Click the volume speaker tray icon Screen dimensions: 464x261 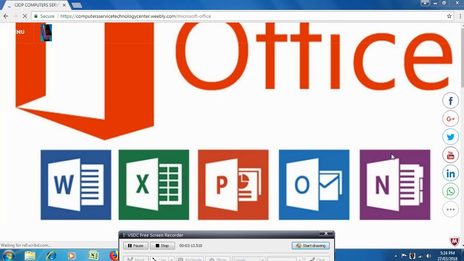(428, 256)
